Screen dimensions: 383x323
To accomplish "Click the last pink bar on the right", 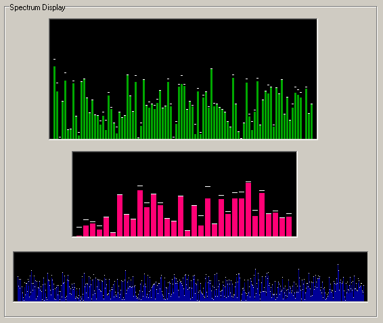I will [289, 226].
